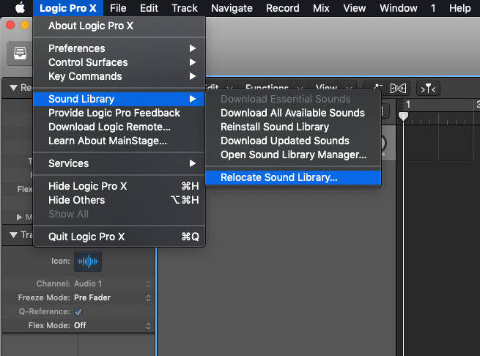Click the Snap/trim tool icon
Viewport: 480px width, 356px height.
coord(398,89)
